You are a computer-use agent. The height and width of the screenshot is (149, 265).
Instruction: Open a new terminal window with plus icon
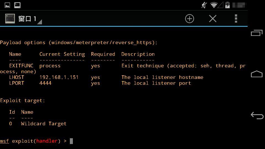(x=189, y=19)
